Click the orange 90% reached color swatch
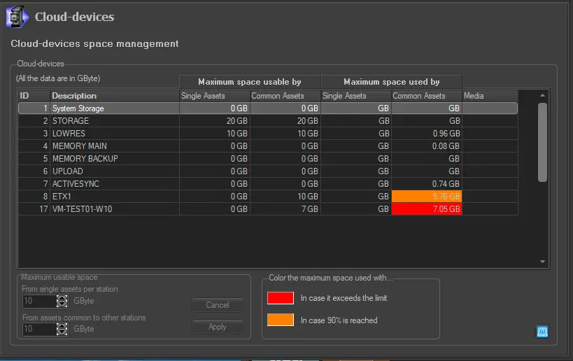 (280, 320)
